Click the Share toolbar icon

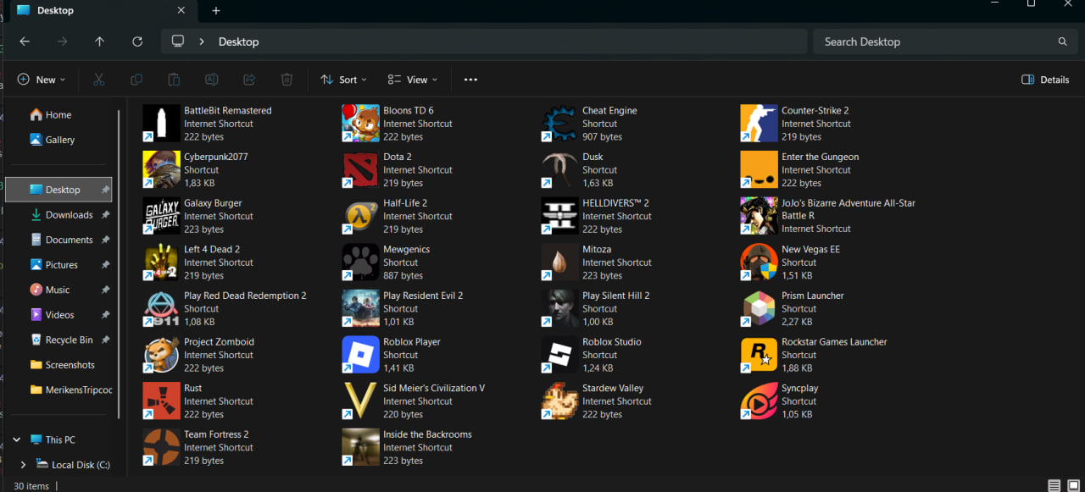(x=249, y=80)
